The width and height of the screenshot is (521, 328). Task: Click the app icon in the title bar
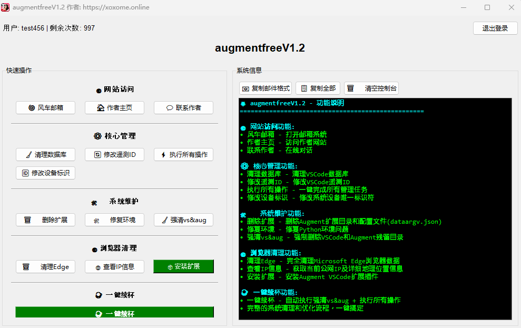[x=5, y=7]
